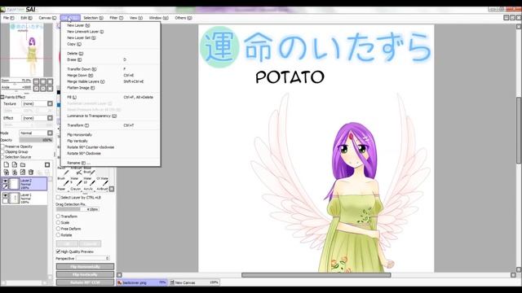Enable Clipping Group checkbox
The image size is (522, 293).
pyautogui.click(x=2, y=151)
